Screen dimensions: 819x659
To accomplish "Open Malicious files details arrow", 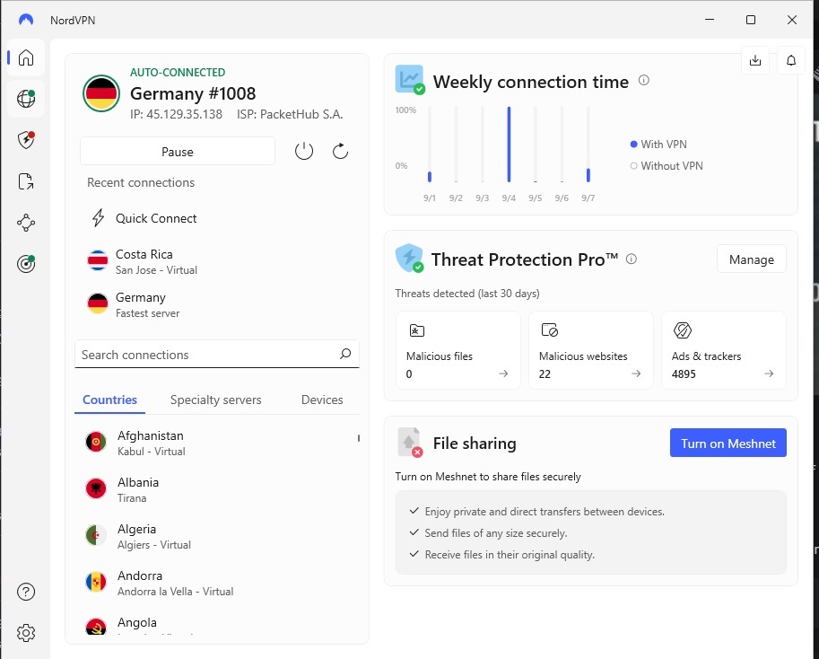I will click(503, 373).
